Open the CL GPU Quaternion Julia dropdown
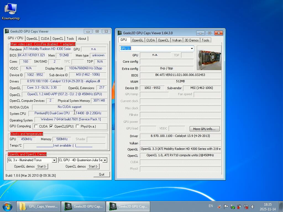Screen dimensions: 283x212 click(x=105, y=160)
